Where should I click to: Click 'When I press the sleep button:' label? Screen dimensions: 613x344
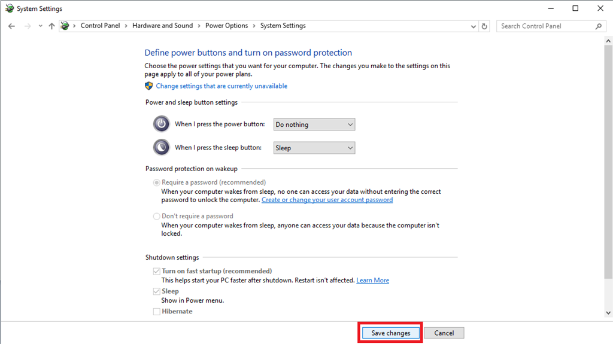[x=218, y=148]
